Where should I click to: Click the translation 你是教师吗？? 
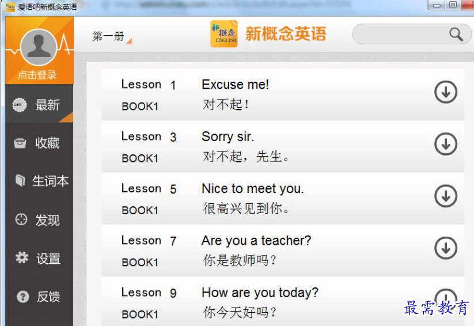[x=240, y=260]
